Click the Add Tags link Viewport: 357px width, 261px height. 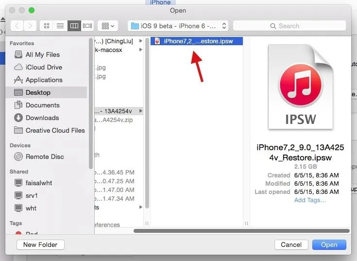point(310,200)
